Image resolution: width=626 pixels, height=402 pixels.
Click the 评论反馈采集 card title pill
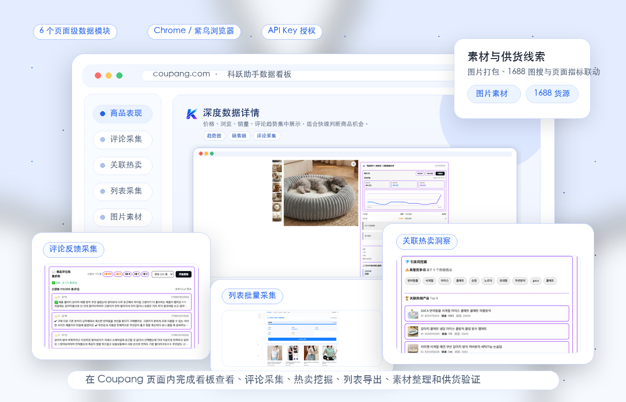tap(73, 250)
